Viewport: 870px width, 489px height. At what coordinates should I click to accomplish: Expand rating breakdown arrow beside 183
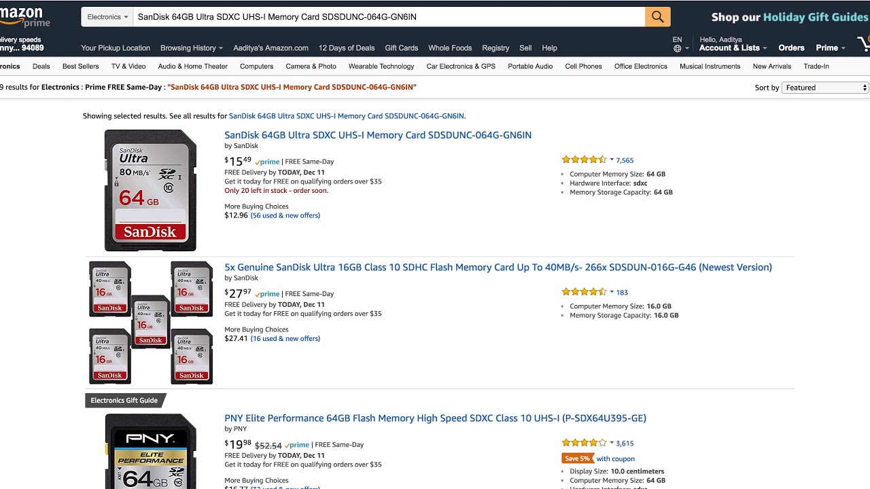pos(612,292)
